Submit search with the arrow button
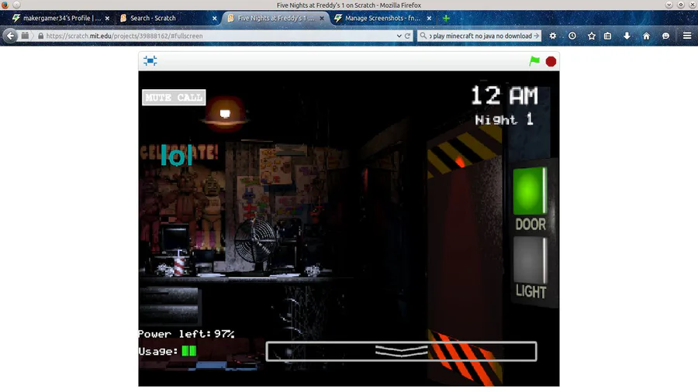 (x=537, y=36)
